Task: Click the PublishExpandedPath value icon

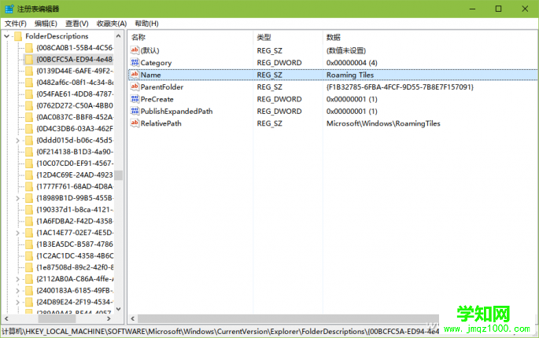Action: pos(135,111)
